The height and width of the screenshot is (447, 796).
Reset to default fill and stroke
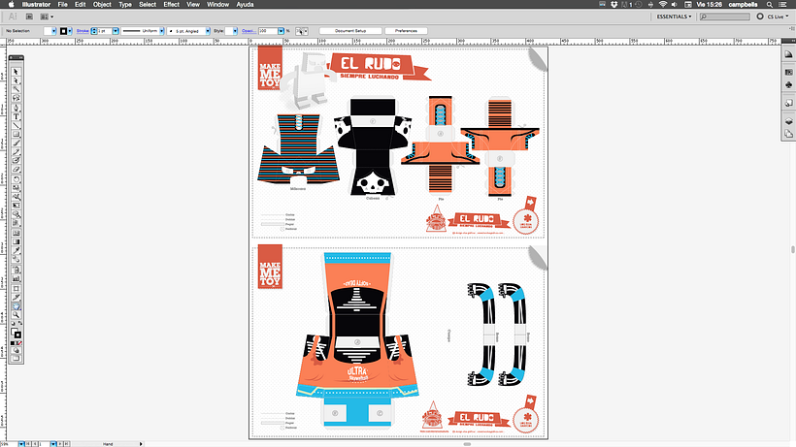point(13,323)
